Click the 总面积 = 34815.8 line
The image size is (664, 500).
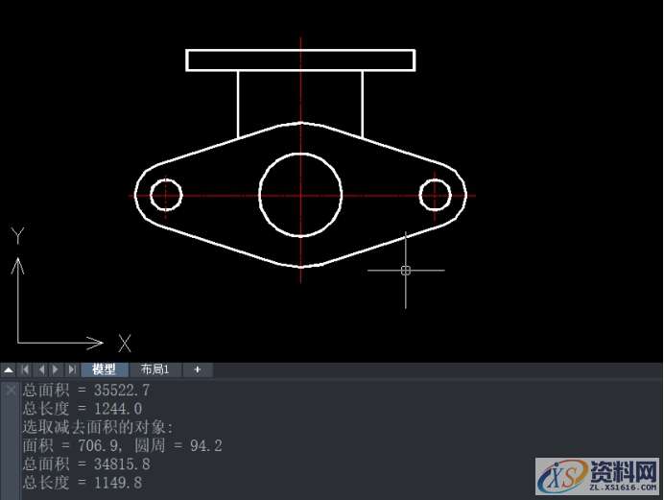pos(86,464)
